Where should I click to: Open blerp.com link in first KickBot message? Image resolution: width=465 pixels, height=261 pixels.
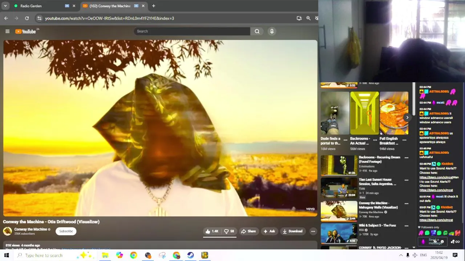pos(436,177)
